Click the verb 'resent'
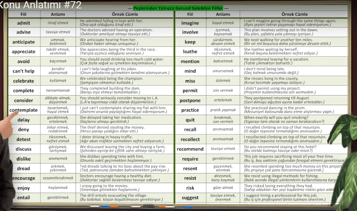 tap(190, 169)
